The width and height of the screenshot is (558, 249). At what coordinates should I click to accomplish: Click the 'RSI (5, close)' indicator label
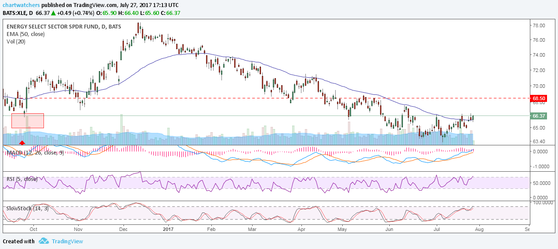pos(22,179)
